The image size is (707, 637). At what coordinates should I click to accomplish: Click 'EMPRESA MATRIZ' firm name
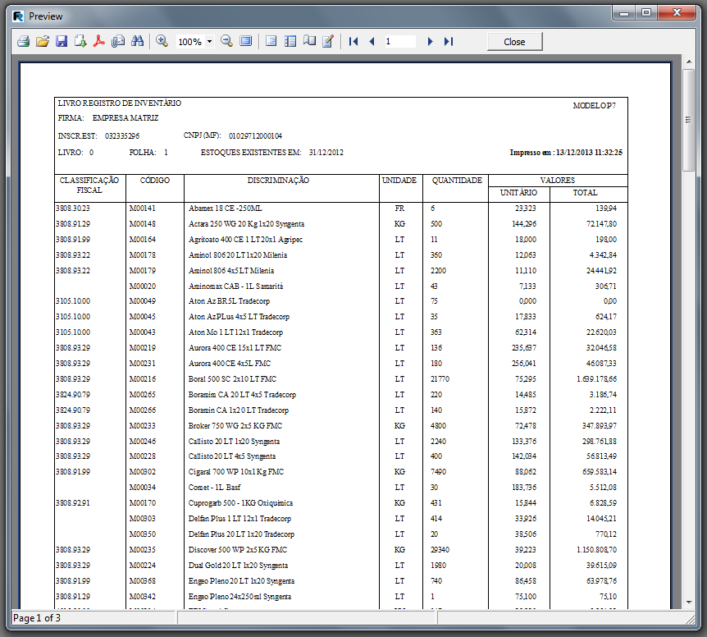pyautogui.click(x=125, y=117)
